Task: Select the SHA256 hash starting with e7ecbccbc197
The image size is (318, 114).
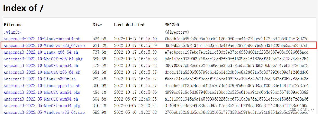Action: pos(237,52)
